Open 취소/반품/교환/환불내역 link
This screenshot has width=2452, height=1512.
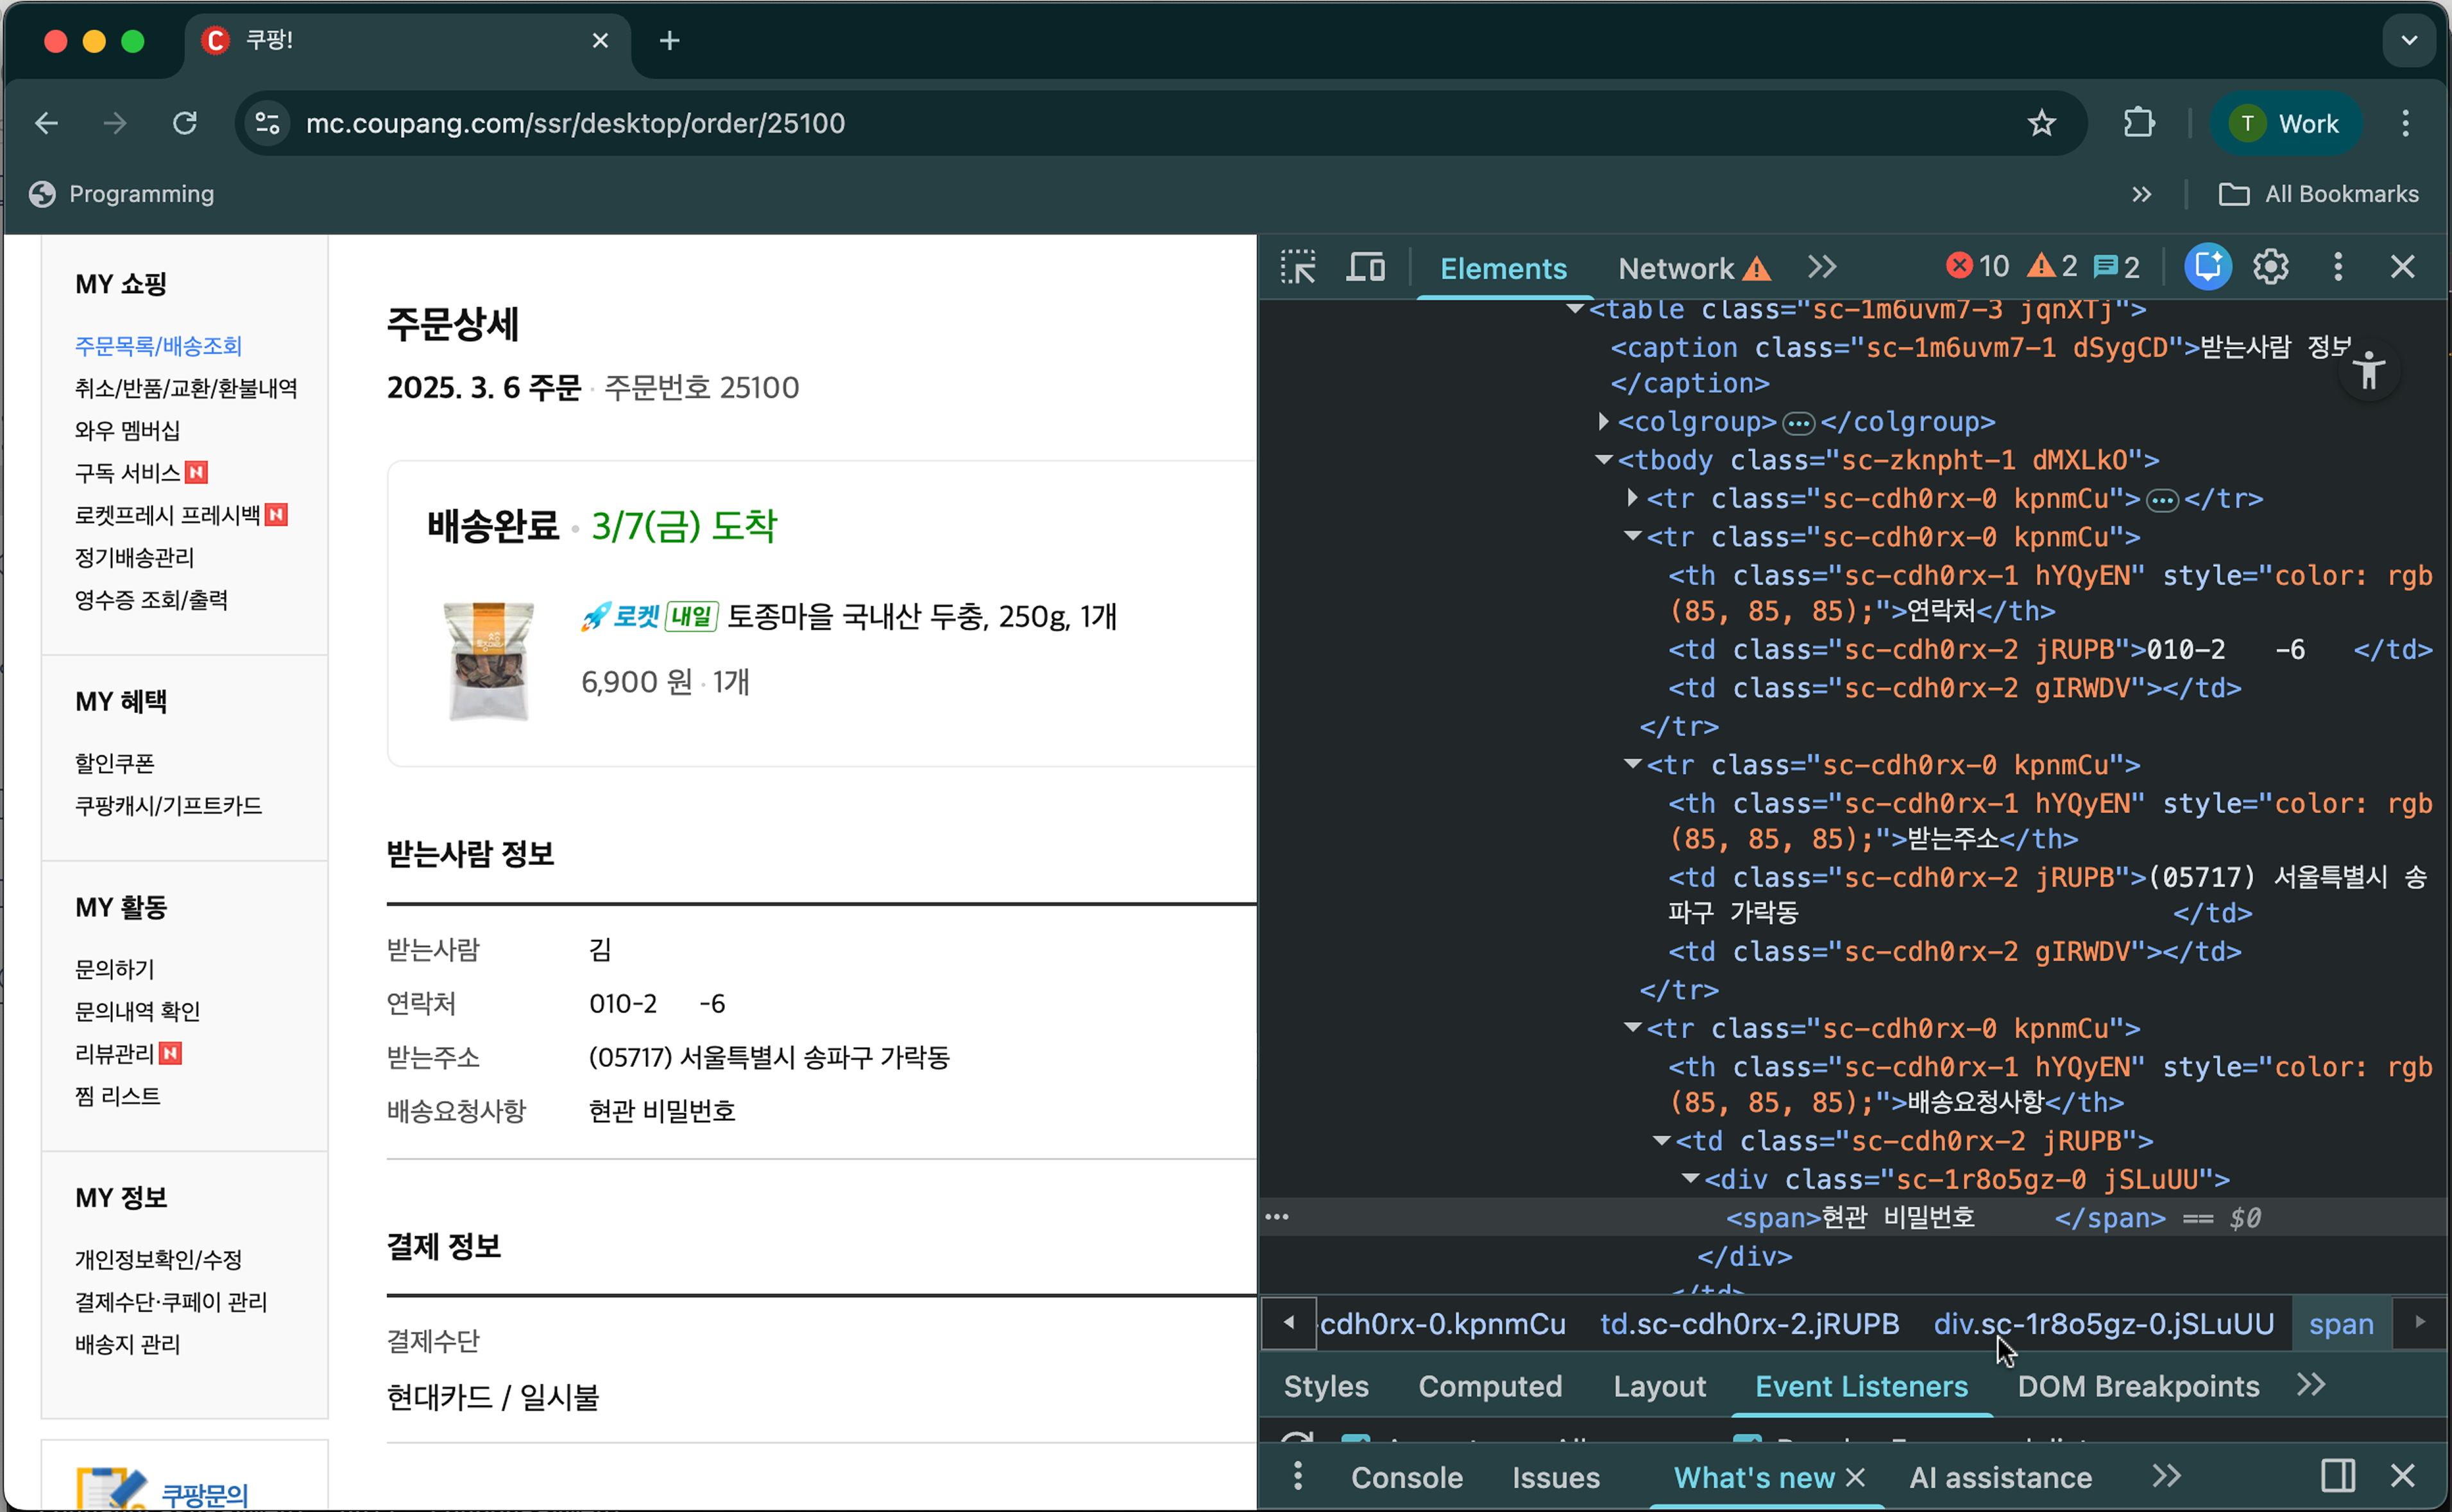pyautogui.click(x=186, y=388)
